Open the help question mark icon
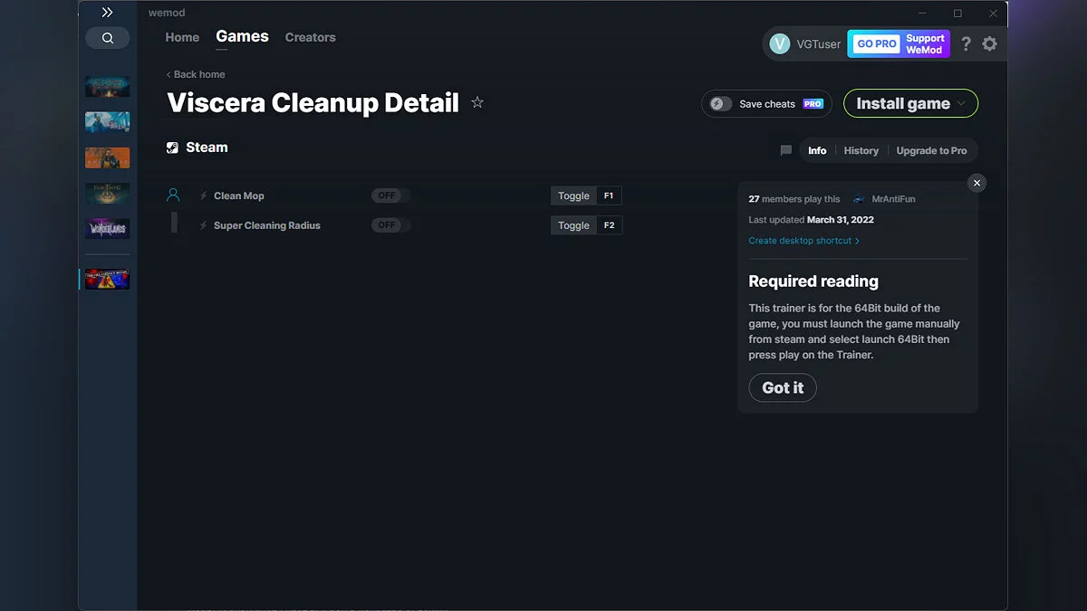 (966, 43)
